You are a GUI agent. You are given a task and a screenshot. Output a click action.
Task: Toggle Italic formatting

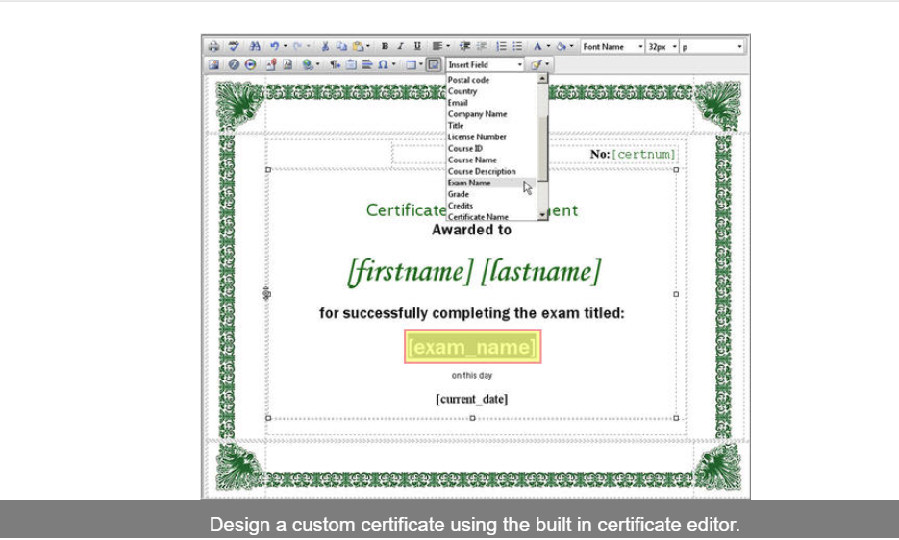[401, 46]
